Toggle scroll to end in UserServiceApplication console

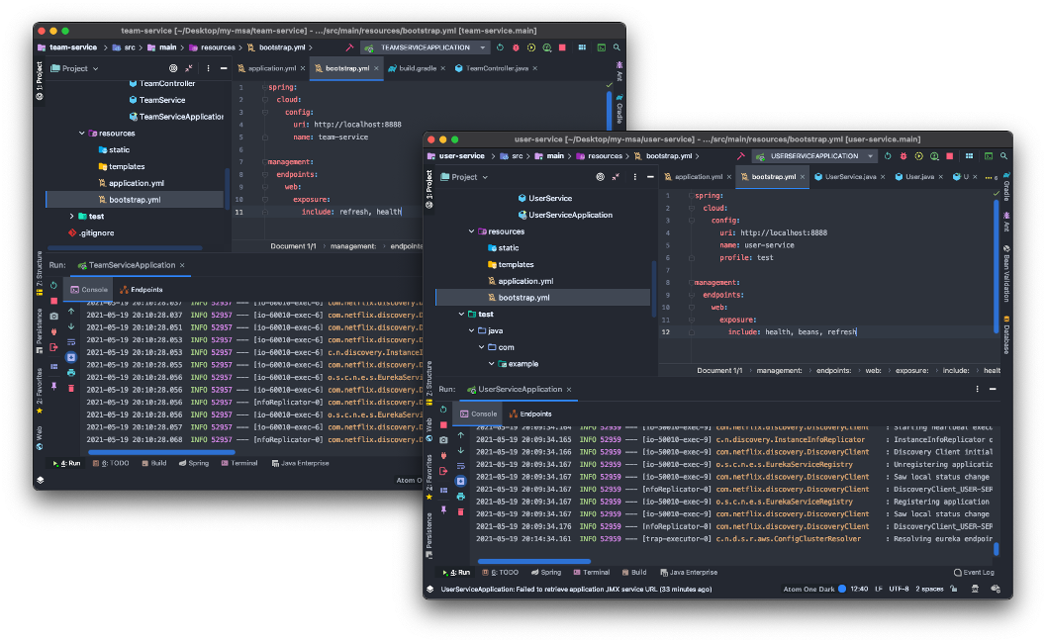(460, 481)
